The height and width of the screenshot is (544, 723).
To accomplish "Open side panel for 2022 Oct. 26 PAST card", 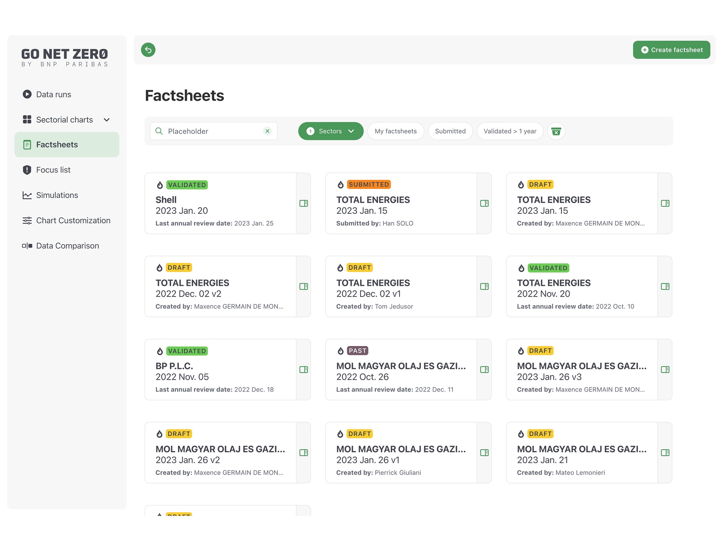I will (x=484, y=369).
